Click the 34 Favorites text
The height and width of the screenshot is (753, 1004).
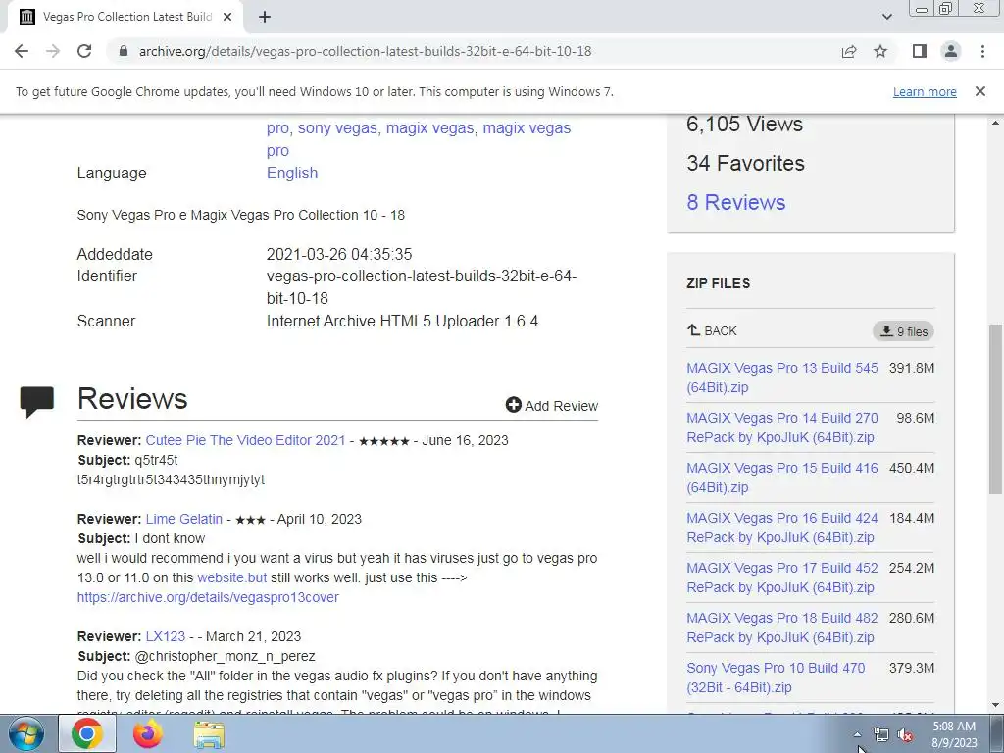click(745, 164)
